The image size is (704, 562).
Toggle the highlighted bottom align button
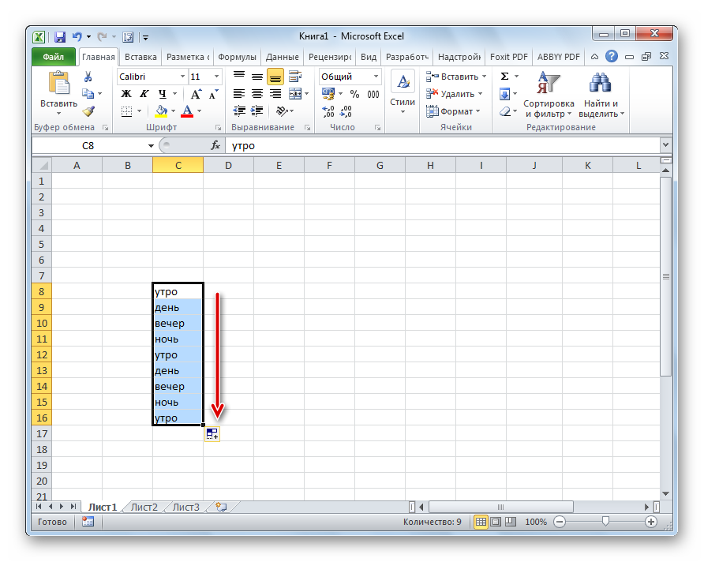click(x=275, y=77)
